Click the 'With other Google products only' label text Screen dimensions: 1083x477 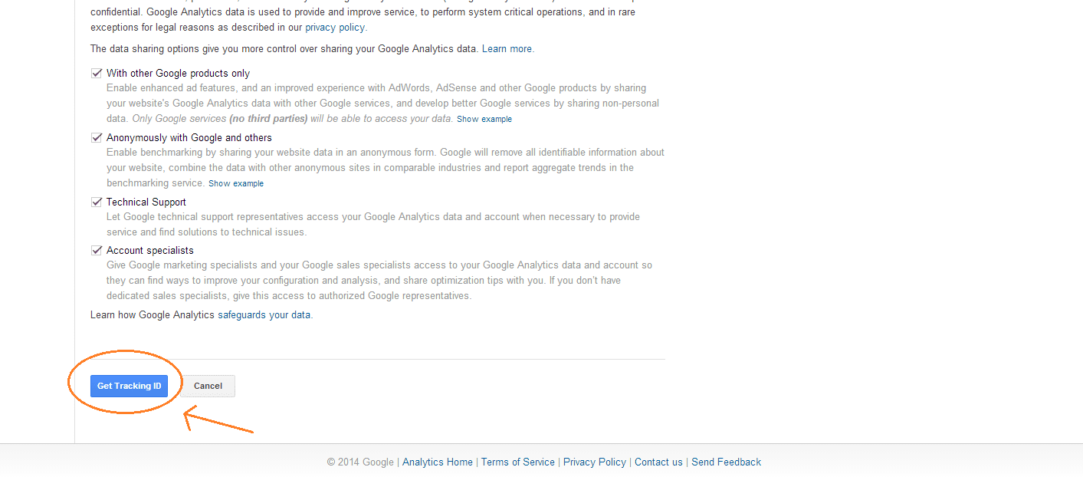click(x=178, y=74)
